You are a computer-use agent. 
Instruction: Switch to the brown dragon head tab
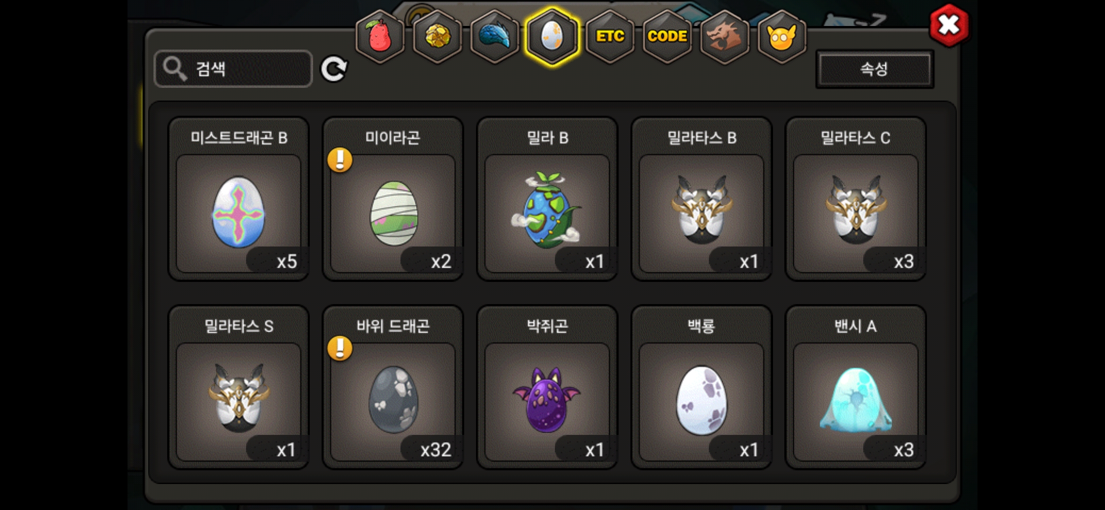[724, 36]
